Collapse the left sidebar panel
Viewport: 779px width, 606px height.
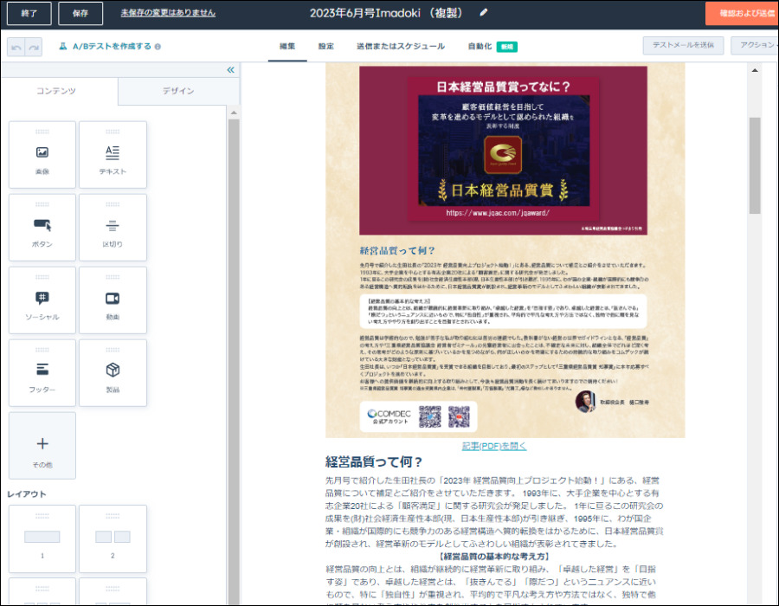pos(230,70)
